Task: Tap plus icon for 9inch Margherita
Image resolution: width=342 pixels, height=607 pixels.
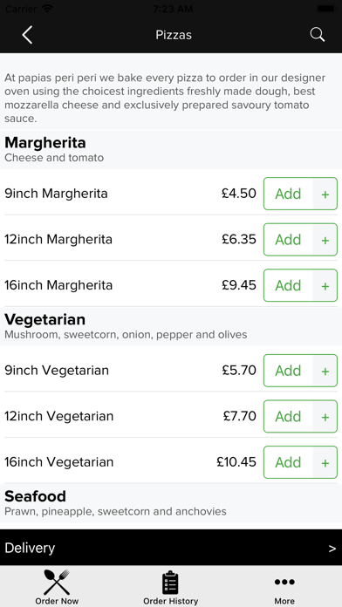Action: [x=325, y=194]
